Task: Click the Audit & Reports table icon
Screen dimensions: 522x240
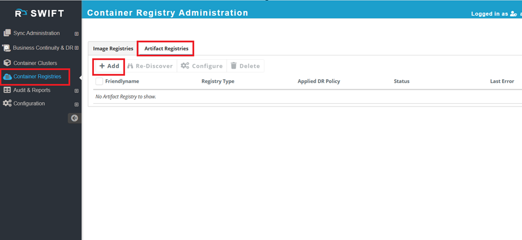Action: [x=7, y=90]
